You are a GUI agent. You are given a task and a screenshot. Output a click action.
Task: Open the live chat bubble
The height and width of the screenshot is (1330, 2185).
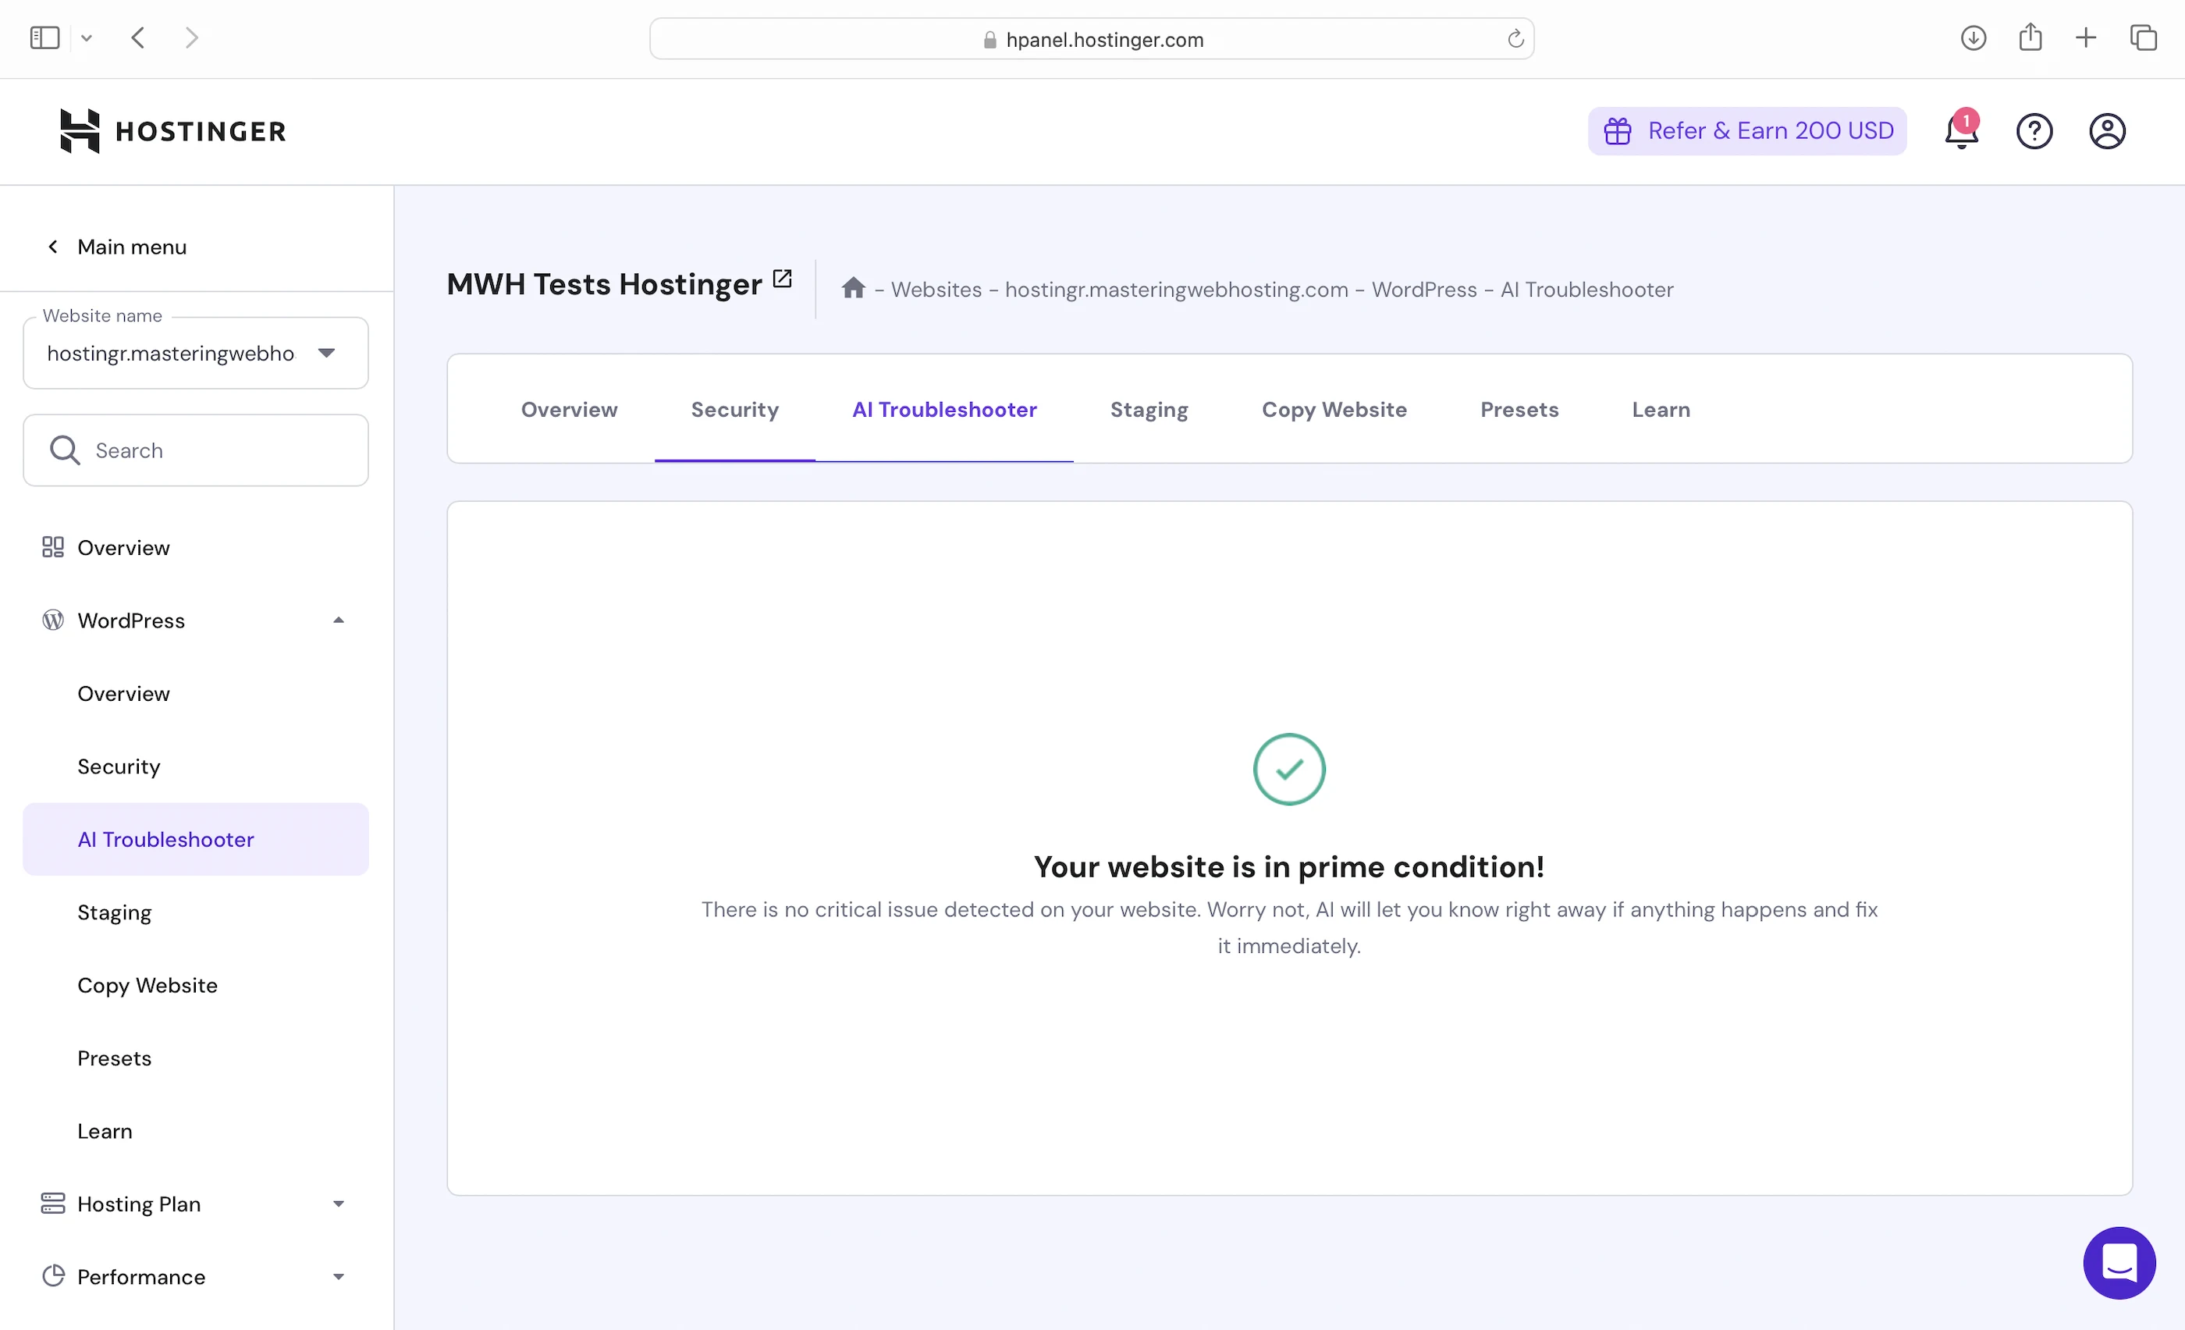[2119, 1263]
